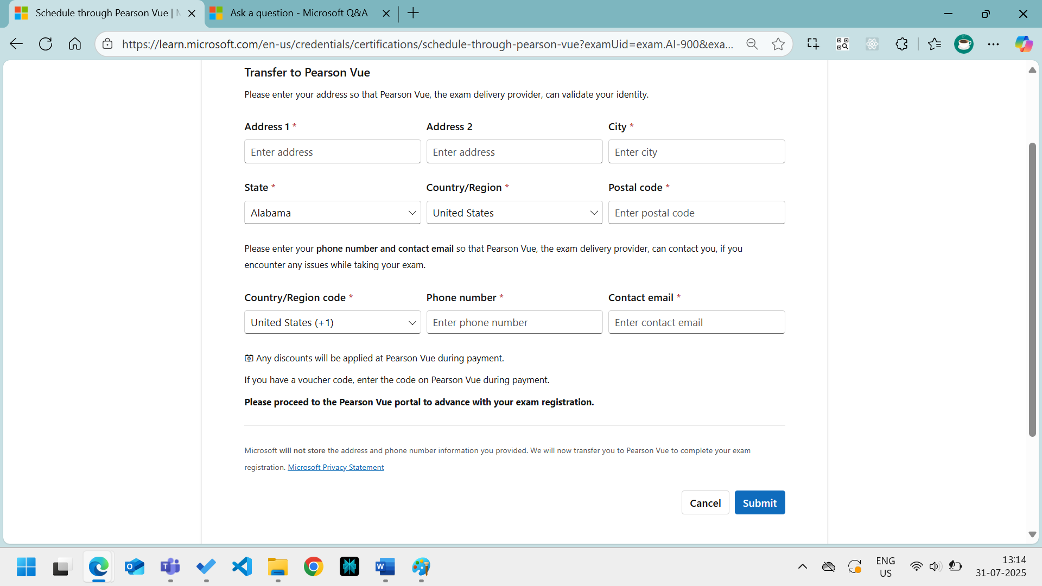Open the Windows Start menu

[26, 567]
